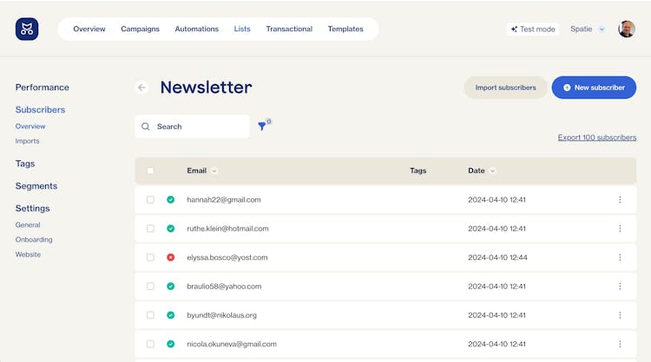Viewport: 651px width, 362px height.
Task: Open the three-dot menu for hannah22@gmail.com
Action: pos(620,200)
